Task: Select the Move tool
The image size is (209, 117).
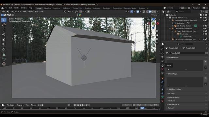Action: click(4, 30)
